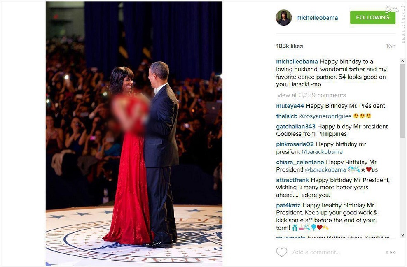The height and width of the screenshot is (267, 407).
Task: Click michelleobama profile avatar picture
Action: [x=284, y=18]
